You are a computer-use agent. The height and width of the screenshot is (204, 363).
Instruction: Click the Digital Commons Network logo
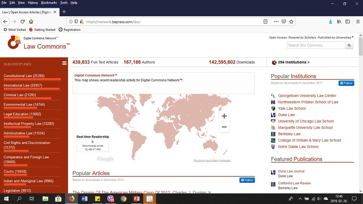(14, 42)
